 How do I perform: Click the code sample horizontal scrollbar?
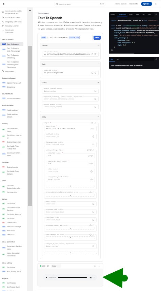pyautogui.click(x=122, y=54)
